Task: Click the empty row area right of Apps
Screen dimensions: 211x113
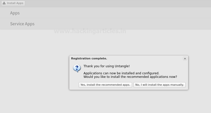Action: click(x=114, y=13)
